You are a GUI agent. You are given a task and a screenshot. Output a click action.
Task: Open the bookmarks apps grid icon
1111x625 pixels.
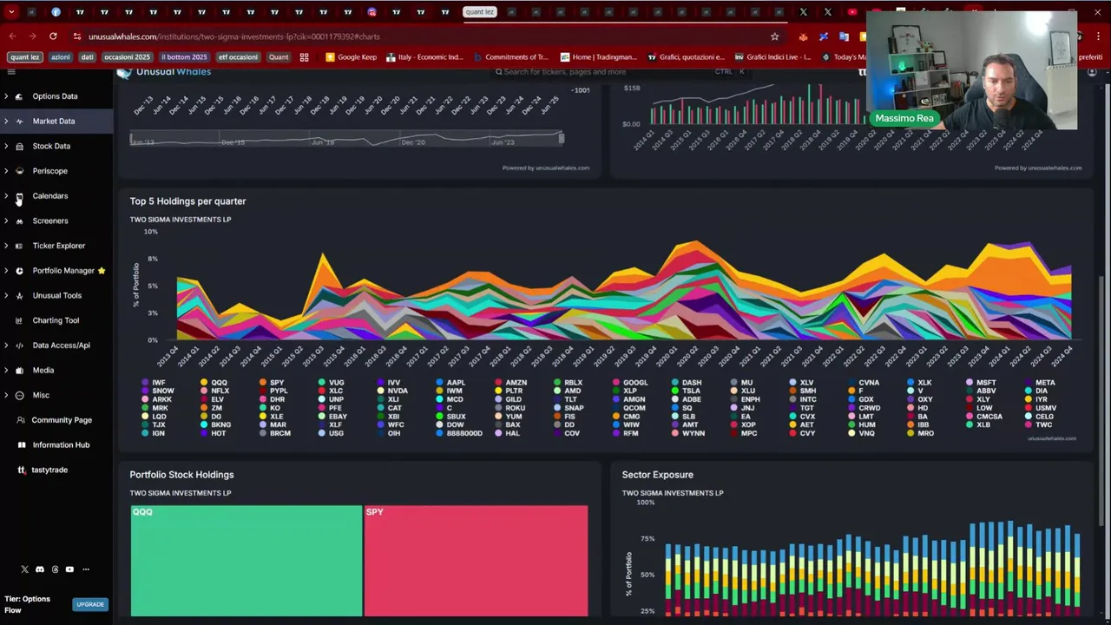304,57
